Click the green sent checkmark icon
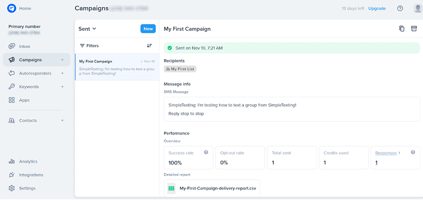Image resolution: width=423 pixels, height=200 pixels. 170,48
